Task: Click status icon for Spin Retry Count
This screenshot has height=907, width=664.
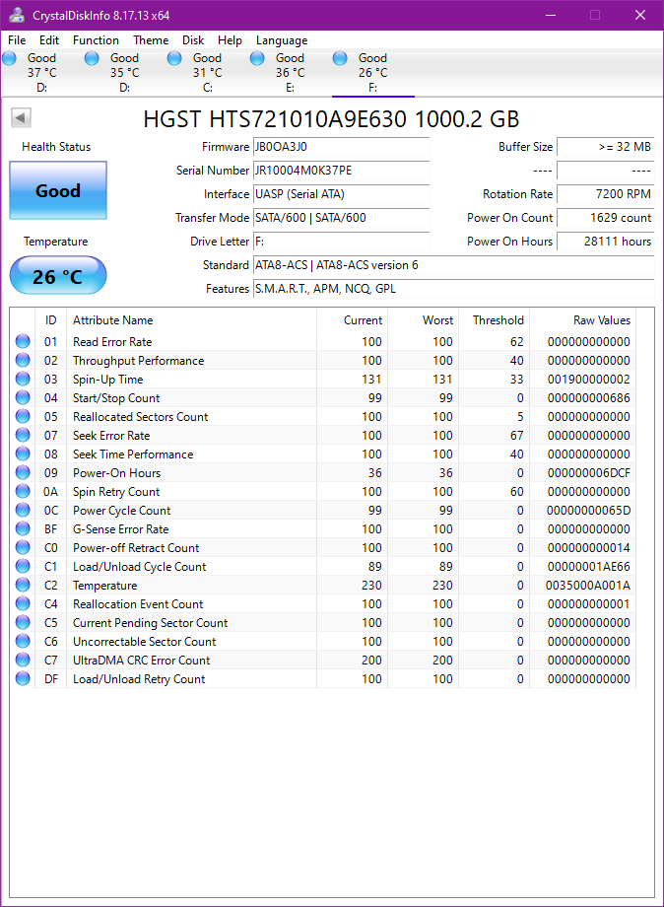Action: point(23,491)
